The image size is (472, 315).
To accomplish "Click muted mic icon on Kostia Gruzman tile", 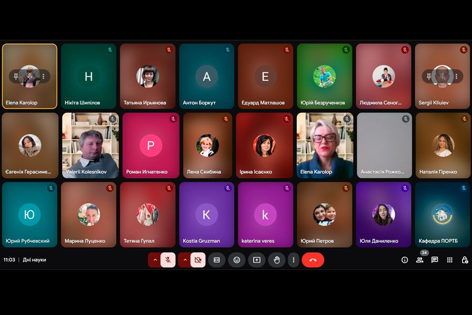I will pyautogui.click(x=228, y=188).
